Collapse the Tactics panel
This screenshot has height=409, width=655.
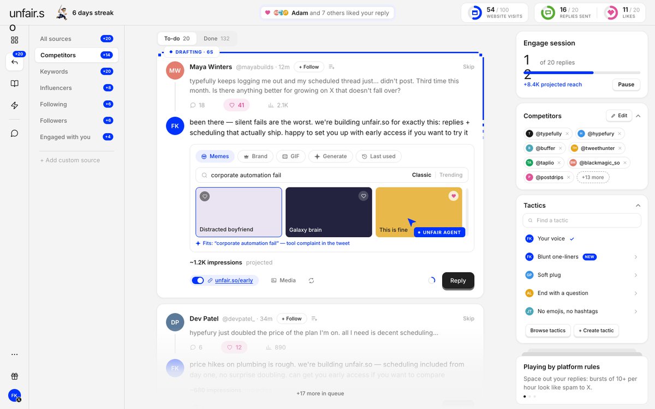(638, 206)
